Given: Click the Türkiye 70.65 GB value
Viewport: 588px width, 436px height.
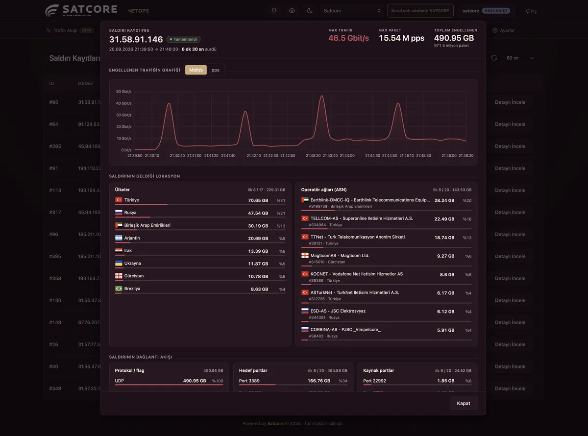Looking at the screenshot, I should coord(258,200).
